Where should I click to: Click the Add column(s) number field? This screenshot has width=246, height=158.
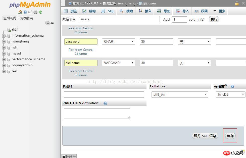(179, 19)
